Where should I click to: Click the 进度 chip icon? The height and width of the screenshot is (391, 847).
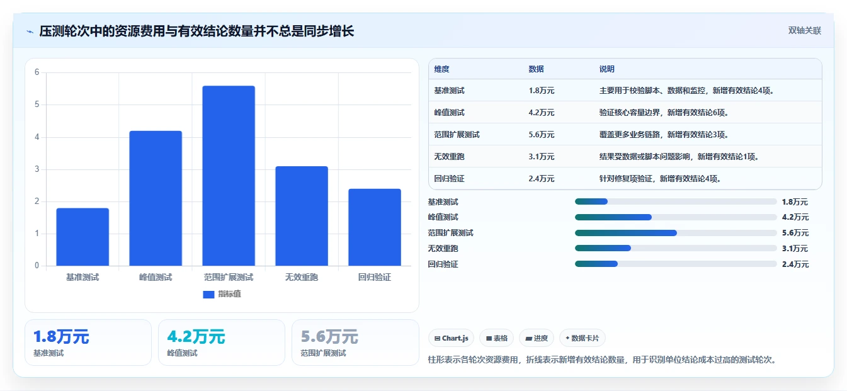coord(528,339)
